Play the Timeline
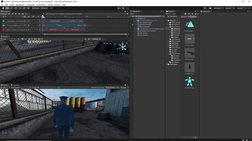Screen dimensions: 252x141 point(16,14)
